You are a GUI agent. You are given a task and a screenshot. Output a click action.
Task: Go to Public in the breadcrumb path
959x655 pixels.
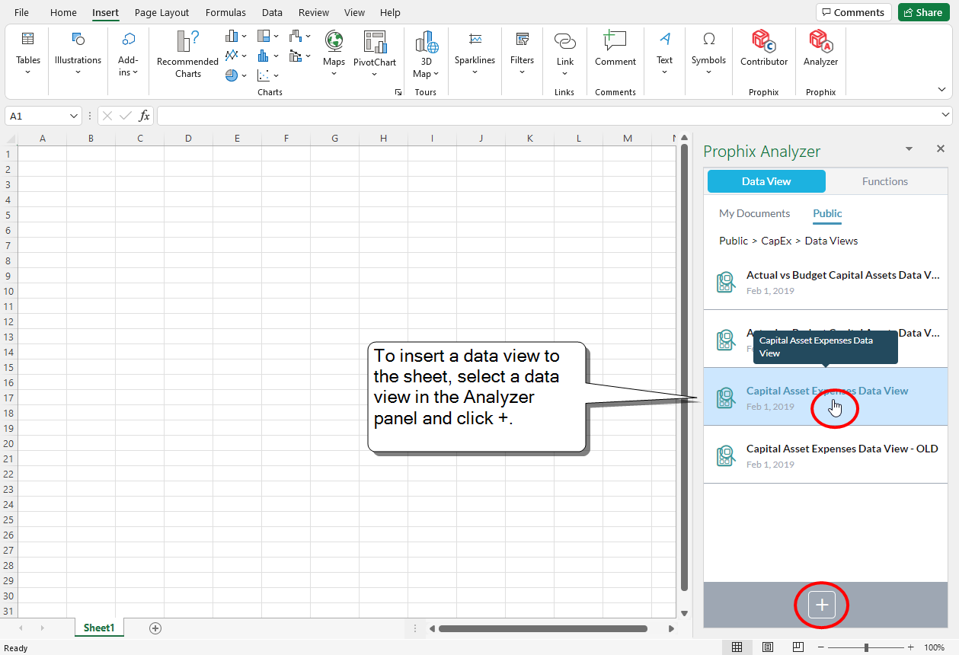click(734, 241)
